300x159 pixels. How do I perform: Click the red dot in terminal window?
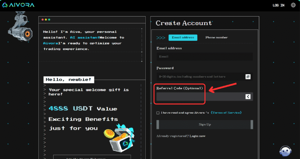tap(43, 20)
